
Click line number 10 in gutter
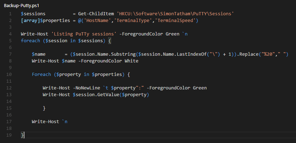(x=9, y=75)
